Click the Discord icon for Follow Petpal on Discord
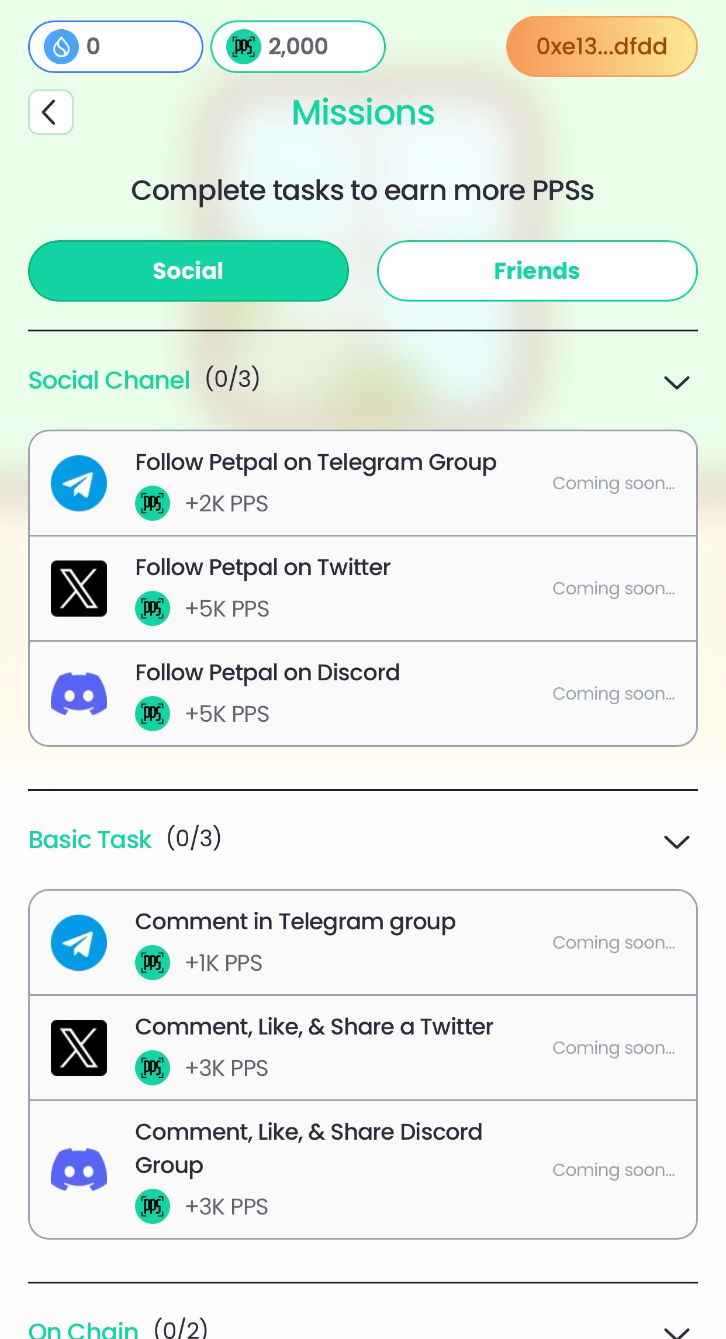This screenshot has height=1339, width=726. click(x=78, y=693)
